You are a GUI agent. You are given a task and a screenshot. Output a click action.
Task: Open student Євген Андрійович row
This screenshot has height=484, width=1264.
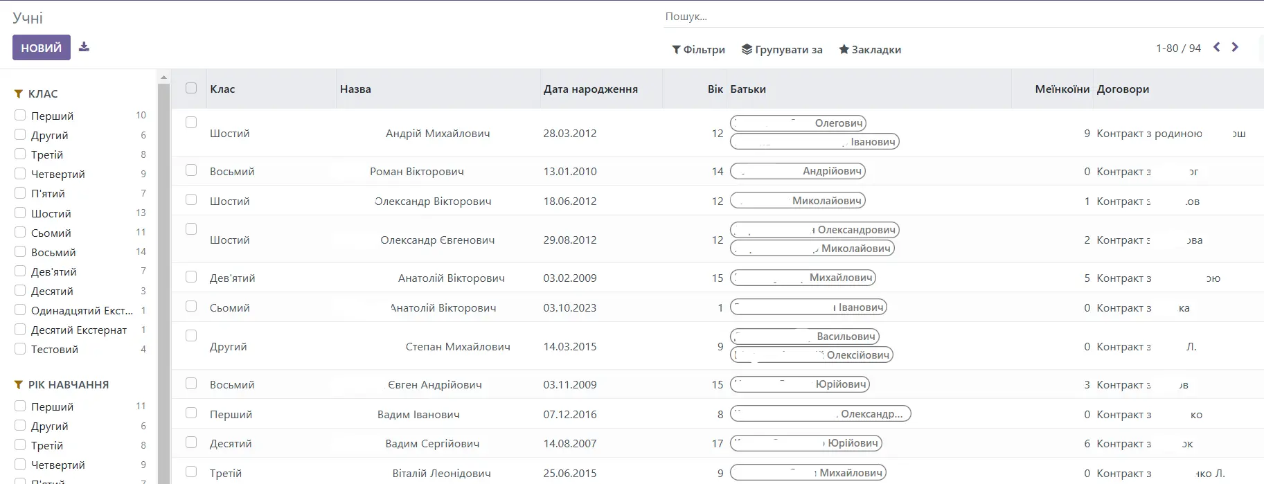(x=717, y=385)
